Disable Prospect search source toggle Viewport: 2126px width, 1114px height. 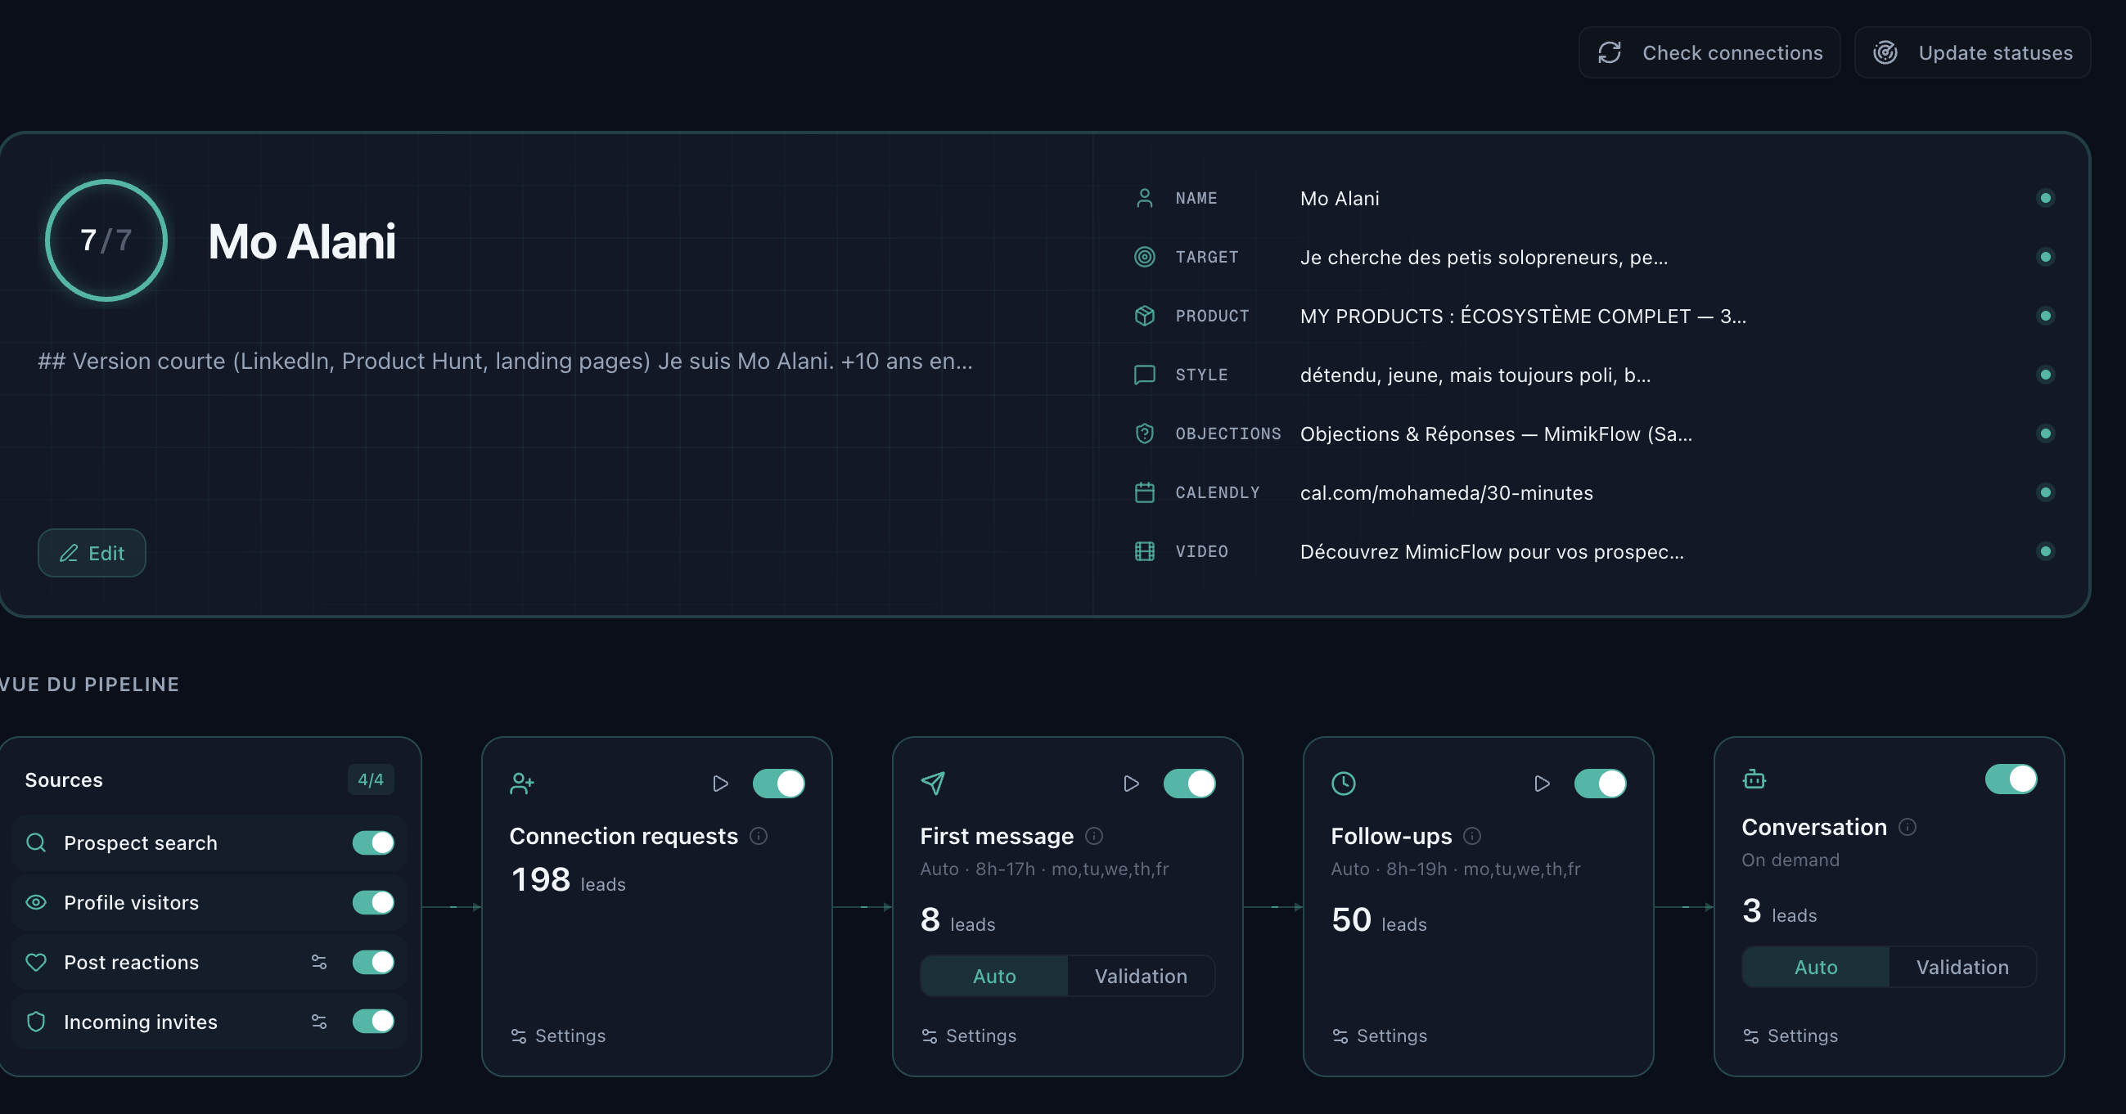pos(373,842)
